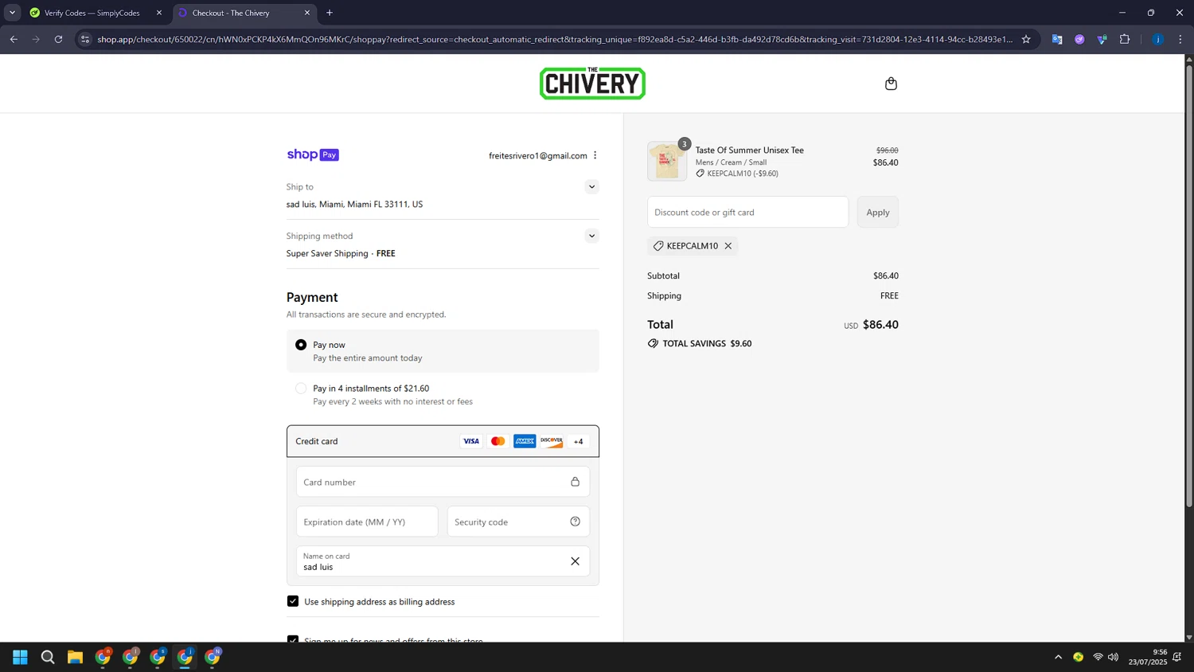Click the Name on card field
Viewport: 1194px width, 672px height.
pyautogui.click(x=443, y=561)
